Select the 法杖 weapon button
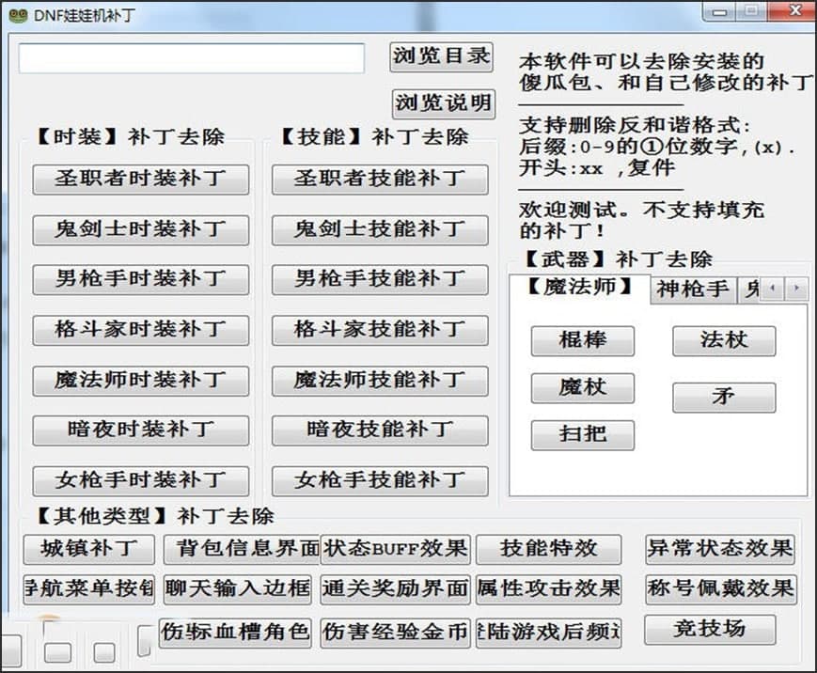 click(724, 340)
